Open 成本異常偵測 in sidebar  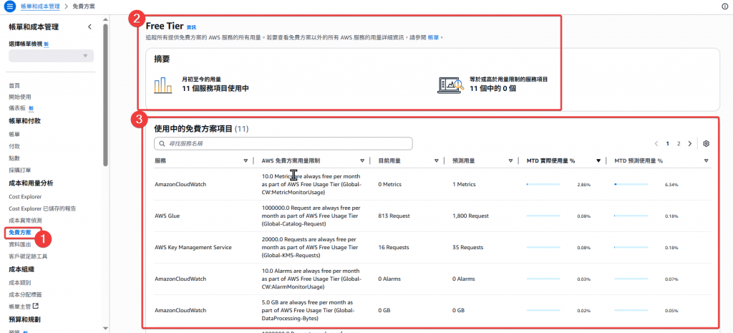[x=25, y=221]
